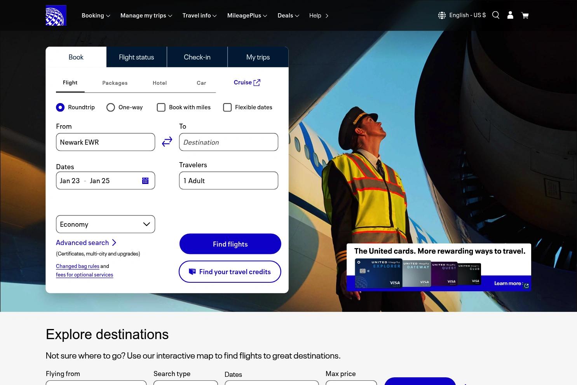Click the Find flights button
The height and width of the screenshot is (385, 577).
point(230,244)
